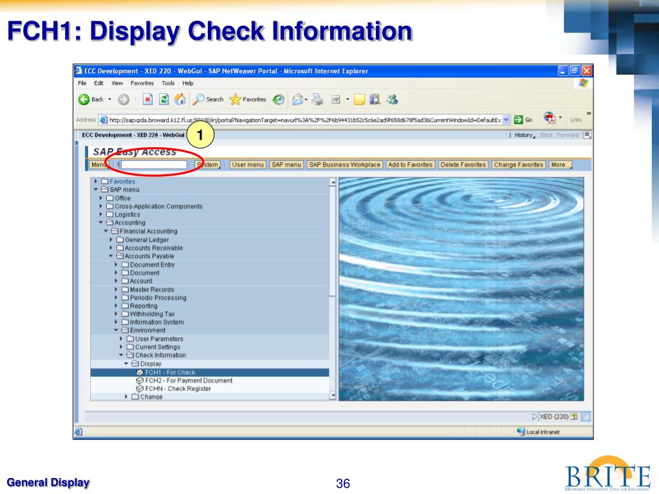Select the FCHN transaction cube icon
659x494 pixels.
tap(140, 389)
